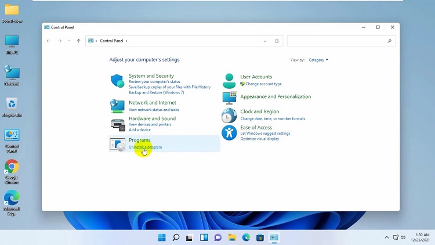Open the Tech Review folder on desktop
435x245 pixels.
pos(12,13)
